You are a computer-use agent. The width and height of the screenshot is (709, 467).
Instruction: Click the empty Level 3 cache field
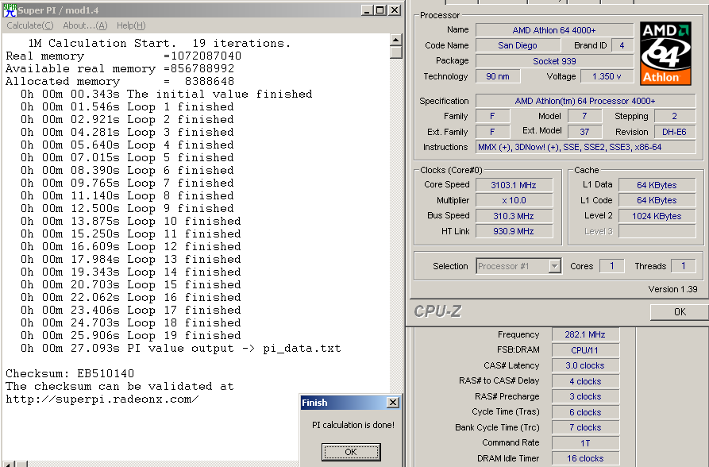click(657, 231)
